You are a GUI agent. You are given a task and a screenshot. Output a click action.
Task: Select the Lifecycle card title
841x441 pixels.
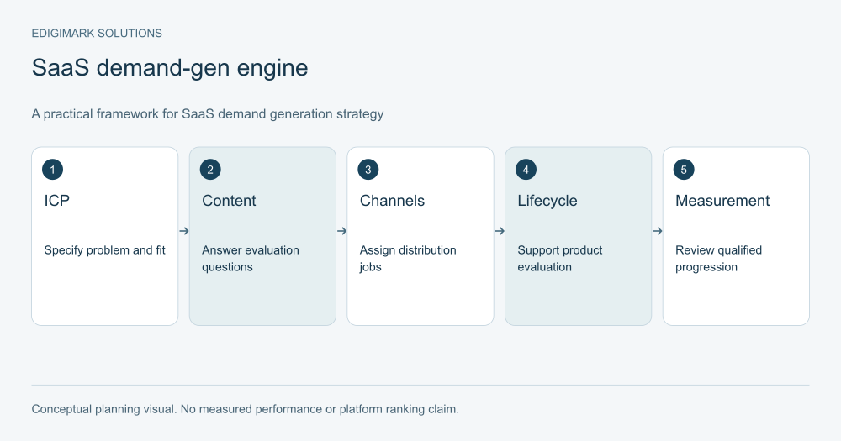(547, 201)
